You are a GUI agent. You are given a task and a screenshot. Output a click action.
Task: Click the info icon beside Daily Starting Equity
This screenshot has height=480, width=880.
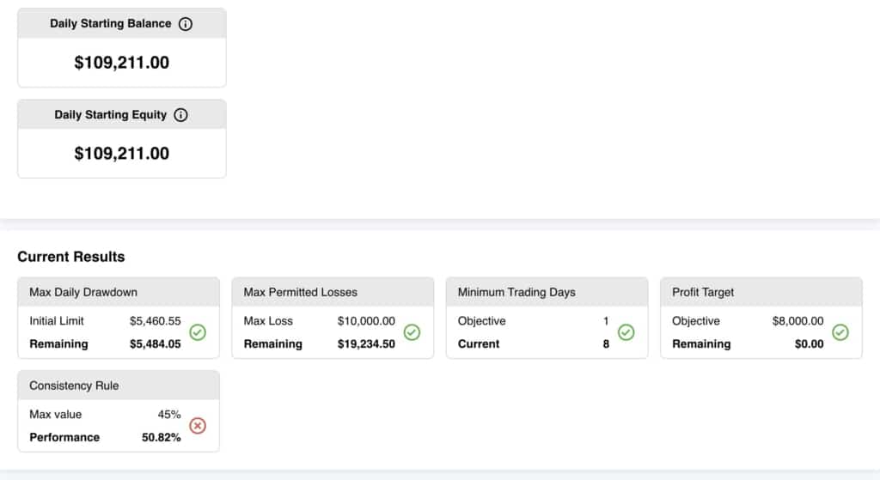[x=180, y=115]
